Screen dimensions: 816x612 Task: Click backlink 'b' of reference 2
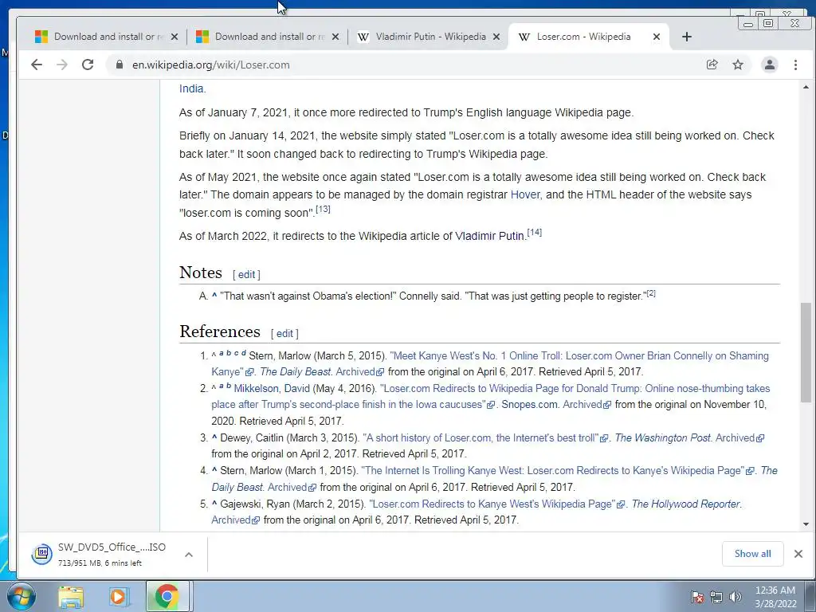229,386
